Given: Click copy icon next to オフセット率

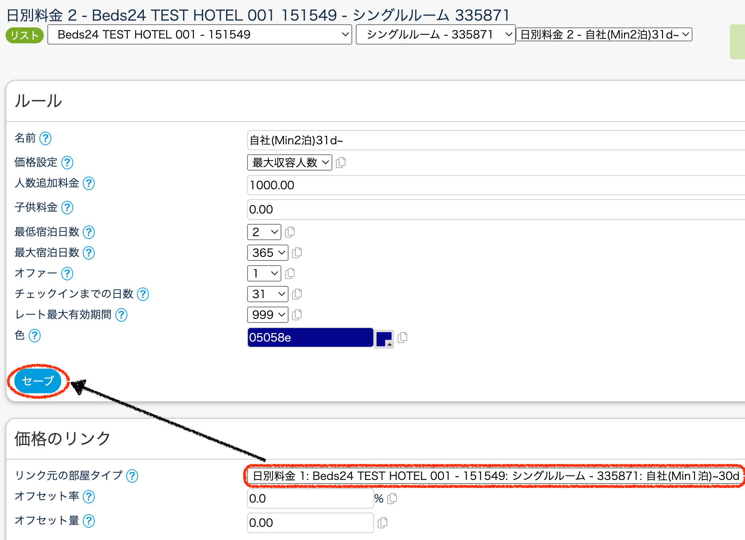Looking at the screenshot, I should pyautogui.click(x=392, y=499).
